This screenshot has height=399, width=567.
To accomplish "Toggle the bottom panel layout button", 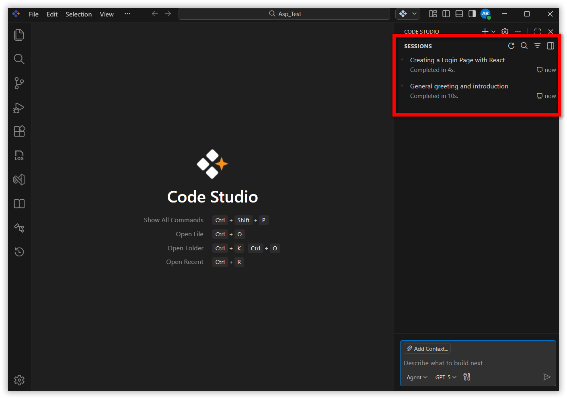I will pos(459,14).
